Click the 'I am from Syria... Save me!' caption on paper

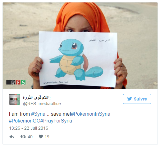pos(55,82)
